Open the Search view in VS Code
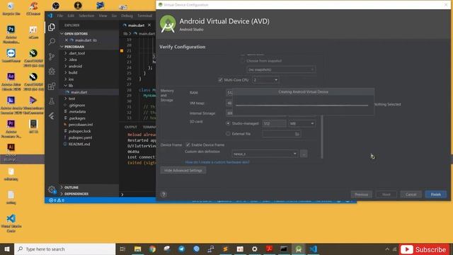This screenshot has width=453, height=255. tap(52, 42)
